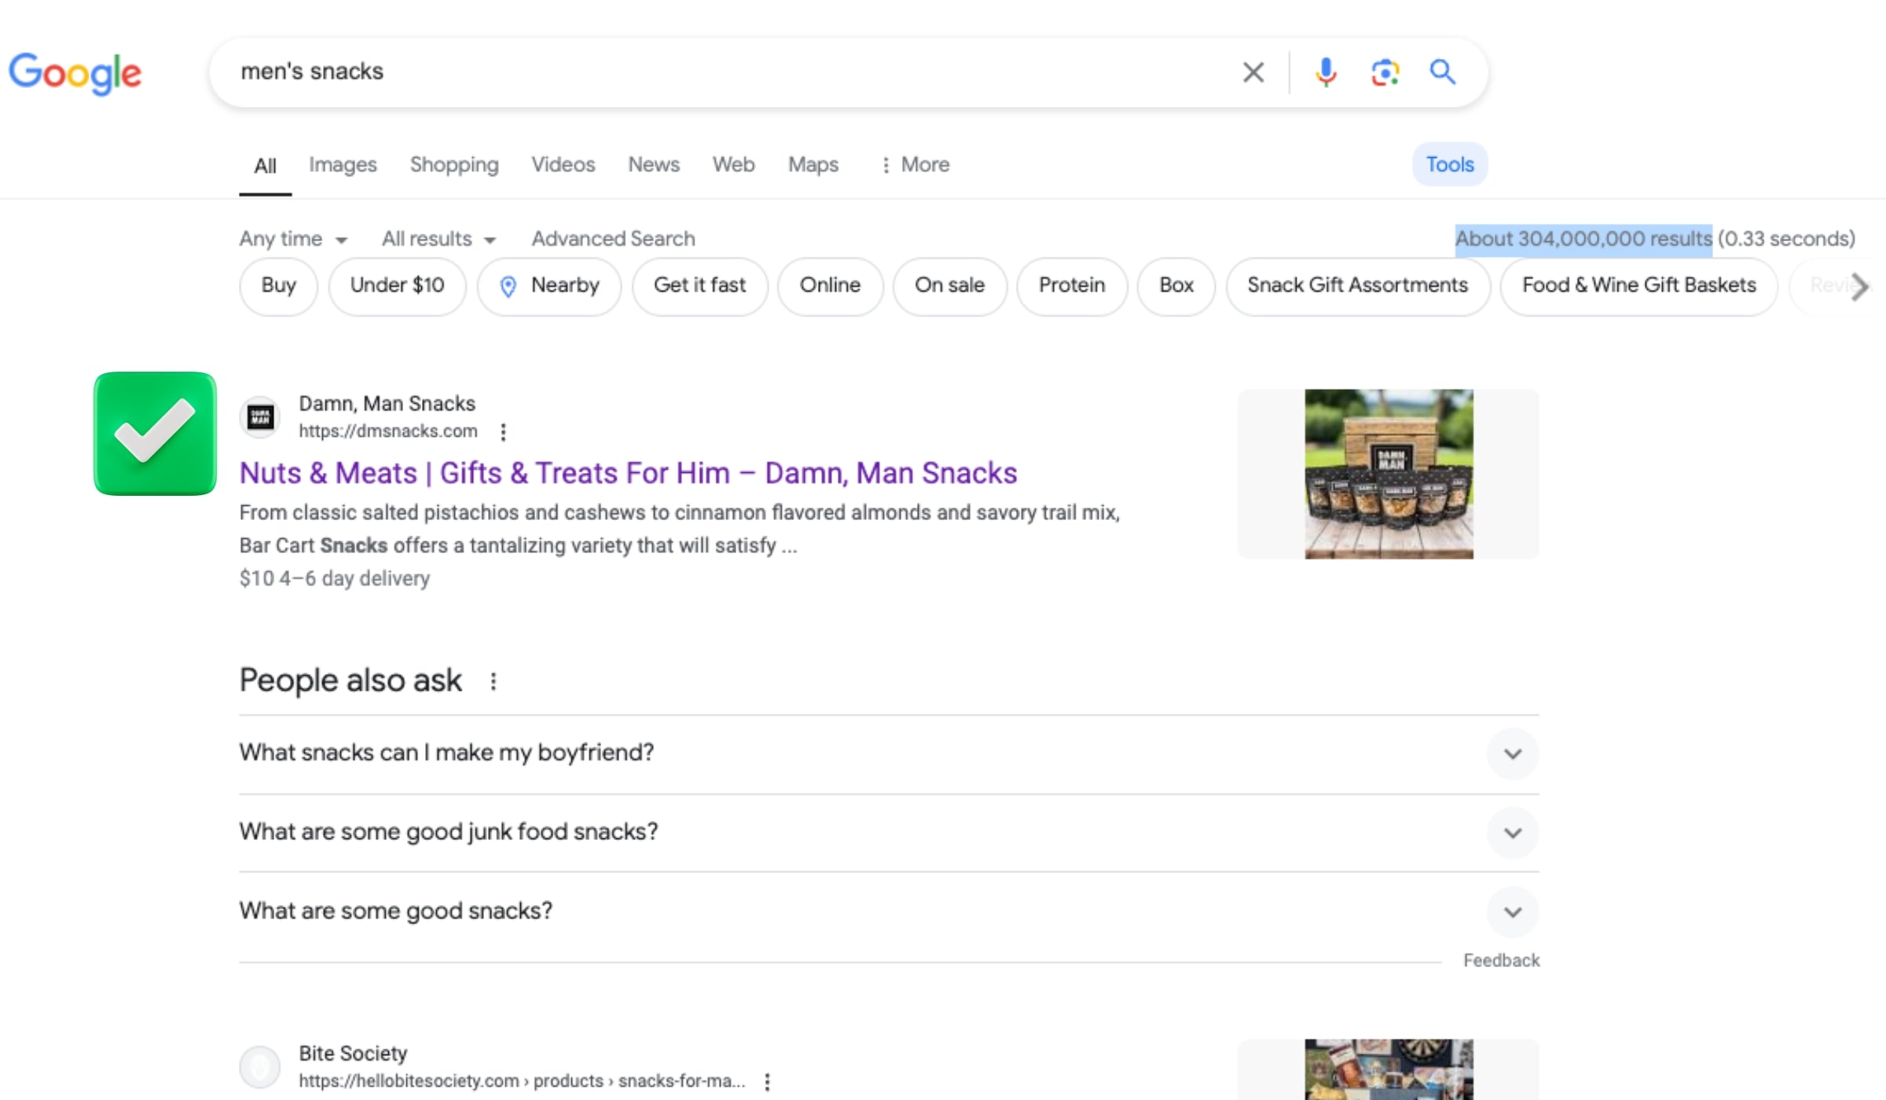Open People also ask options menu
This screenshot has width=1886, height=1100.
(494, 681)
